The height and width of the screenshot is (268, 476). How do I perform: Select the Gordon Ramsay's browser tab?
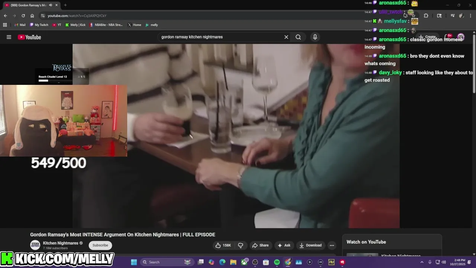pos(31,5)
